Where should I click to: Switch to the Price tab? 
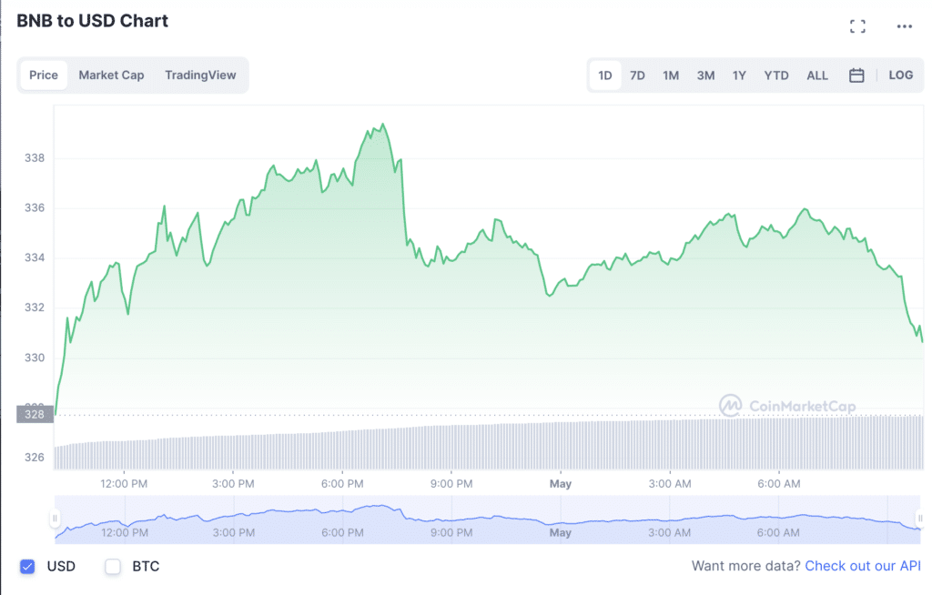(44, 76)
